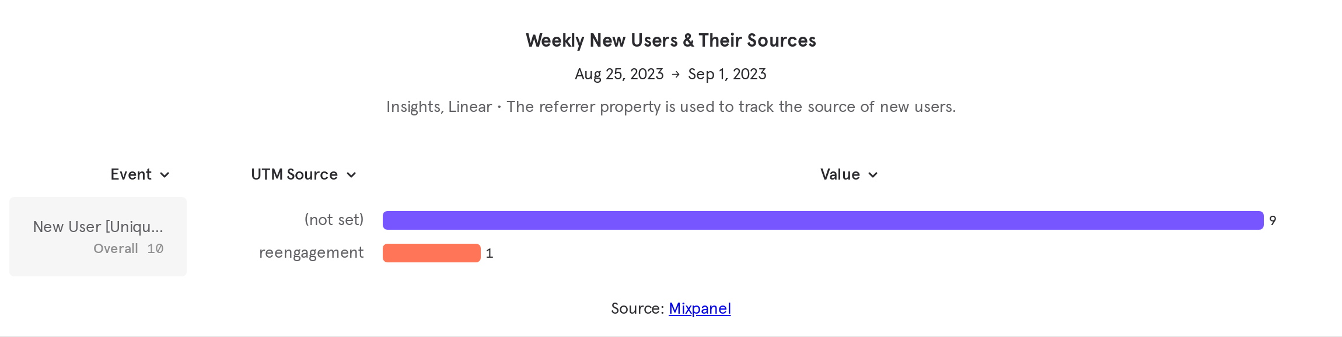
Task: Click the value 1 bar label
Action: 490,254
